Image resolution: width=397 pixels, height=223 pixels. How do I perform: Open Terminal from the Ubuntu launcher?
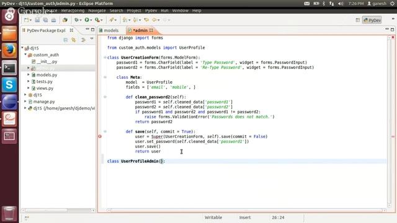tap(9, 68)
